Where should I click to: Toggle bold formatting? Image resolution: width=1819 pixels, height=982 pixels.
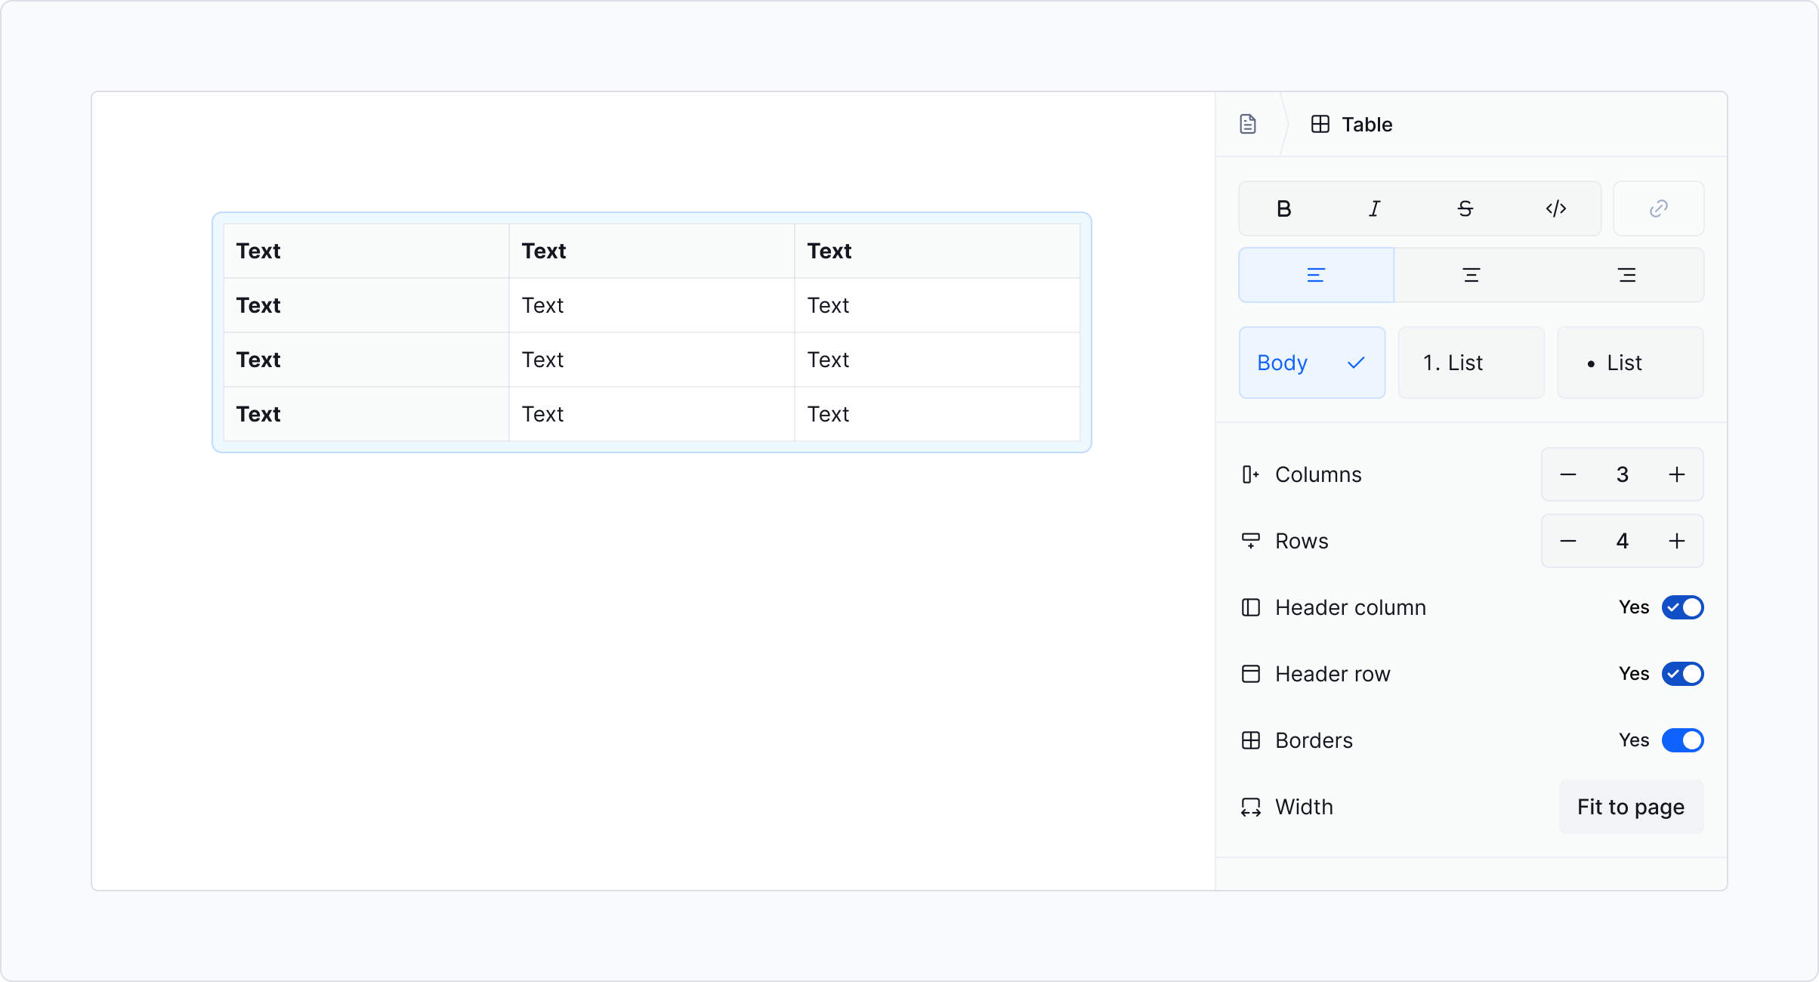click(x=1283, y=208)
